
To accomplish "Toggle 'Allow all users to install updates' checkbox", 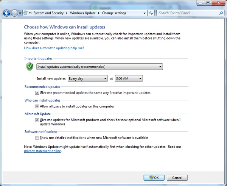I will click(37, 106).
